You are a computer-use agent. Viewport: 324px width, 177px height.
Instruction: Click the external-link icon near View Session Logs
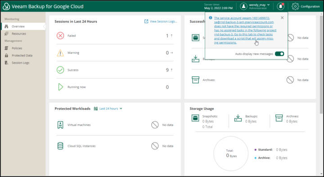tap(146, 21)
